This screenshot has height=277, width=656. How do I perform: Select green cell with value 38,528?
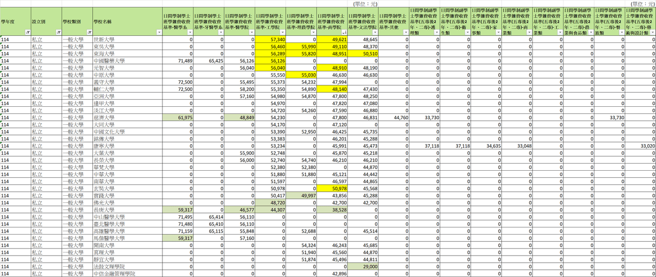tap(332, 210)
